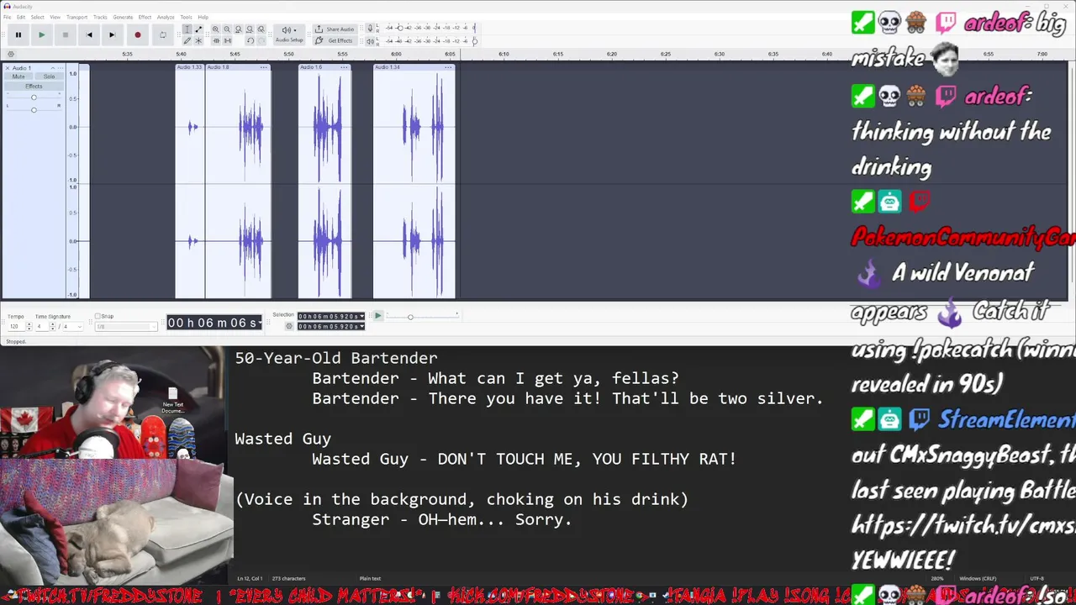Adjust the playback level slider knob
The width and height of the screenshot is (1076, 605).
(474, 39)
